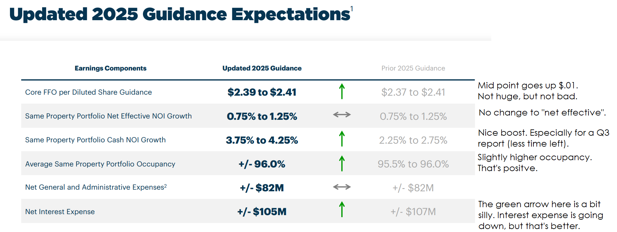The width and height of the screenshot is (617, 232).
Task: Click the updated Cash NOI value 3.75% to 4.25%
Action: 262,140
